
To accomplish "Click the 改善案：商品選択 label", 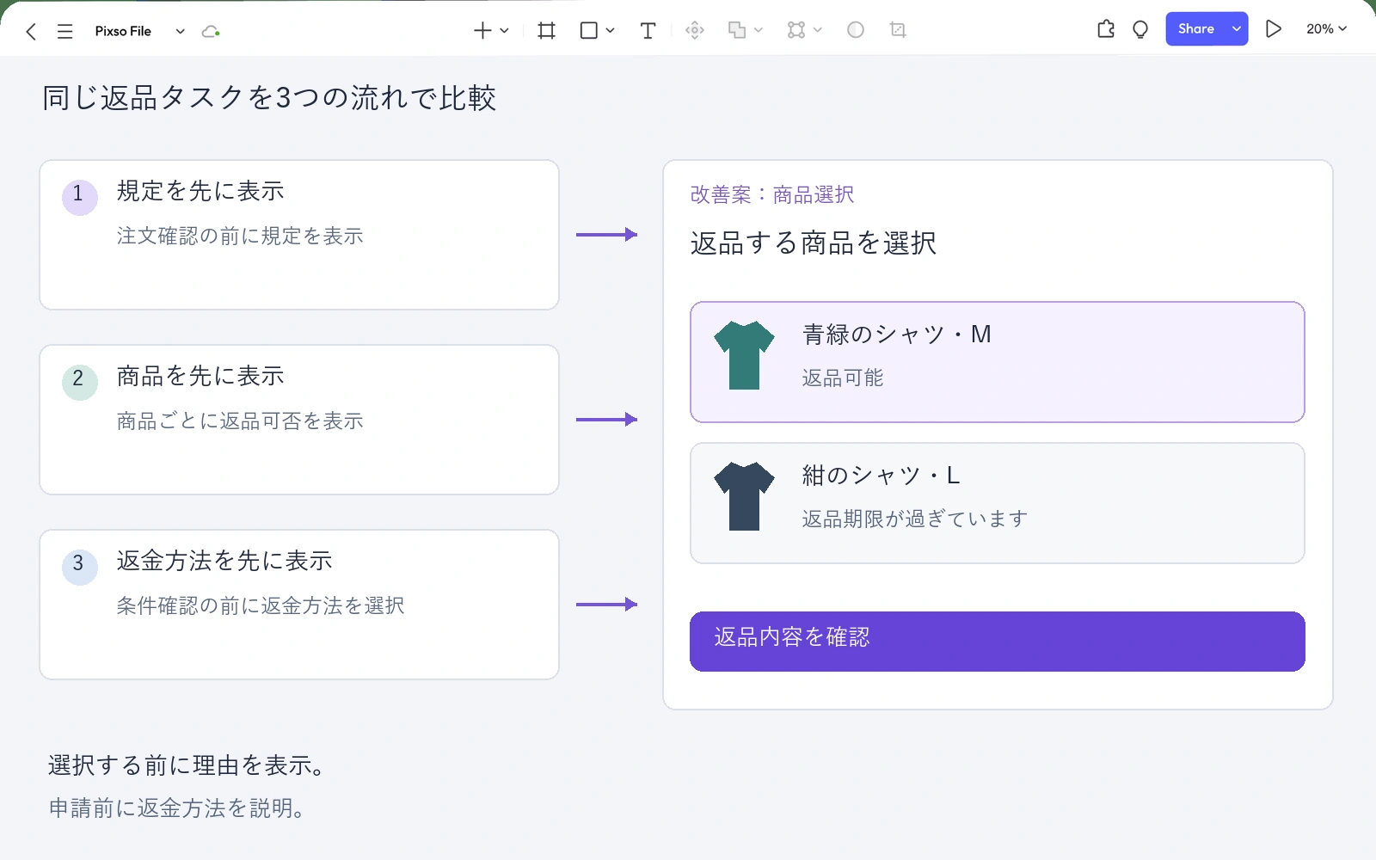I will pos(772,195).
